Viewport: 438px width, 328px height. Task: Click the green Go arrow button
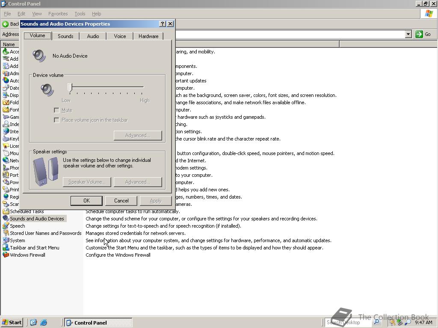(419, 34)
